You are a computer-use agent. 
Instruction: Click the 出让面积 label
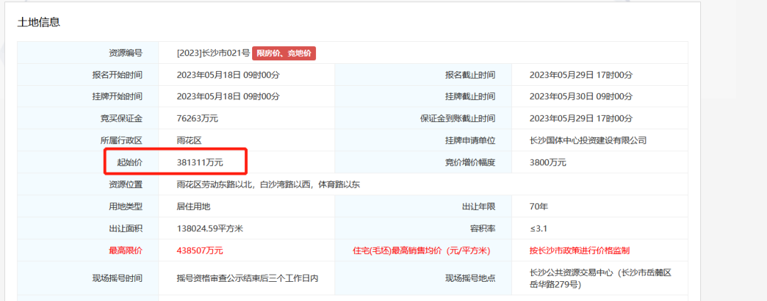(126, 229)
